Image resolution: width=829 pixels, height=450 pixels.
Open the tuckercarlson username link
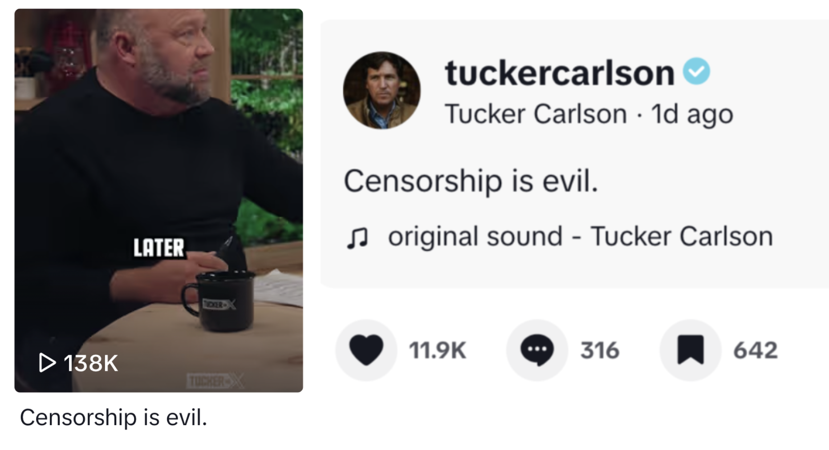pos(559,72)
